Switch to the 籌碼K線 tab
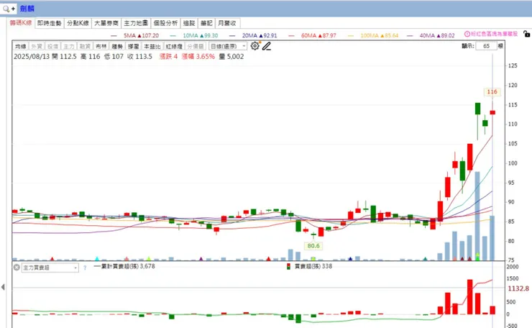 21,23
